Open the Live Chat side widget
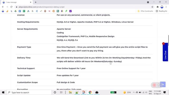Image resolution: width=169 pixels, height=95 pixels. coord(165,52)
